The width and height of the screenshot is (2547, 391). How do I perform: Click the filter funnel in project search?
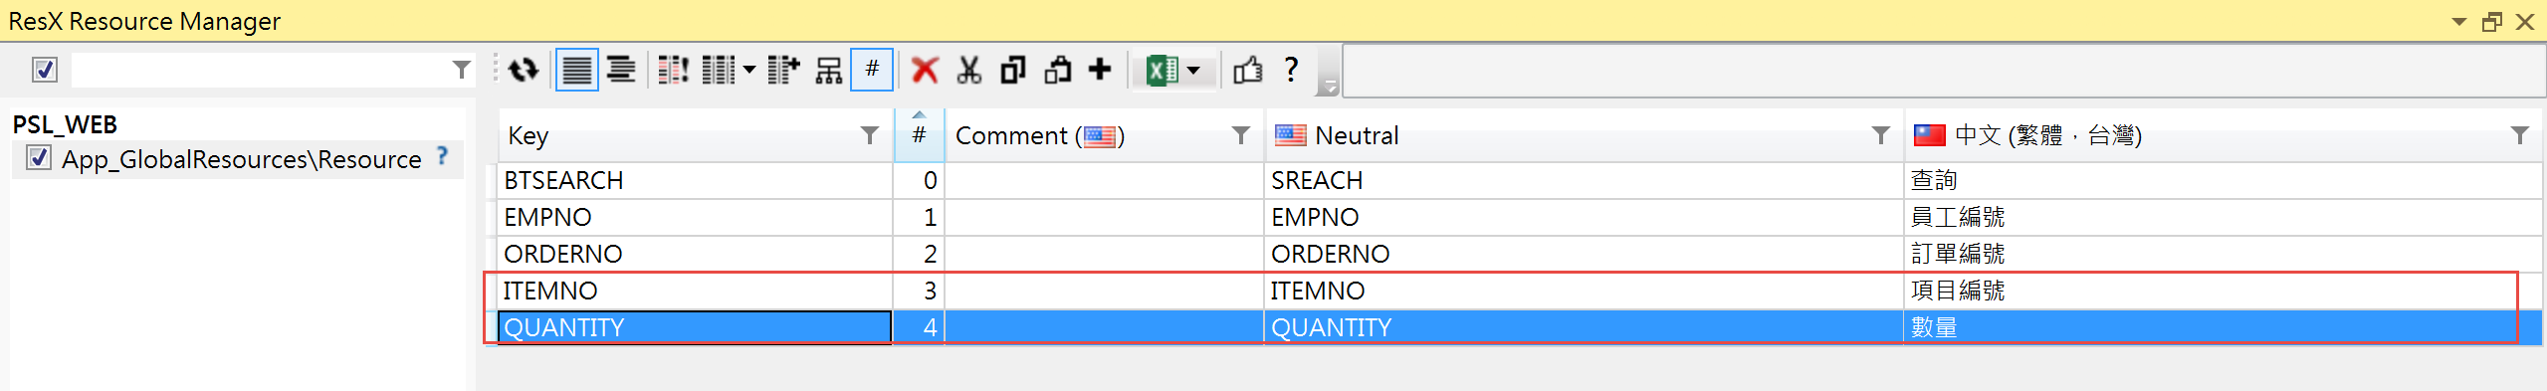(461, 70)
